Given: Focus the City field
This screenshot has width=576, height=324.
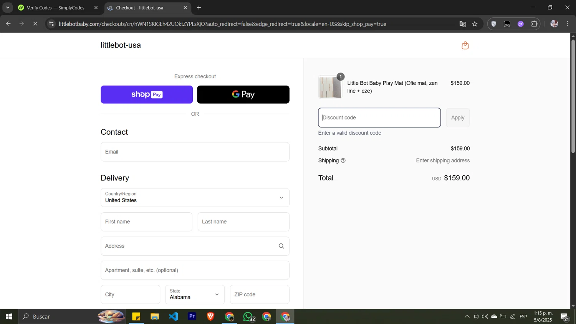Looking at the screenshot, I should [x=130, y=294].
